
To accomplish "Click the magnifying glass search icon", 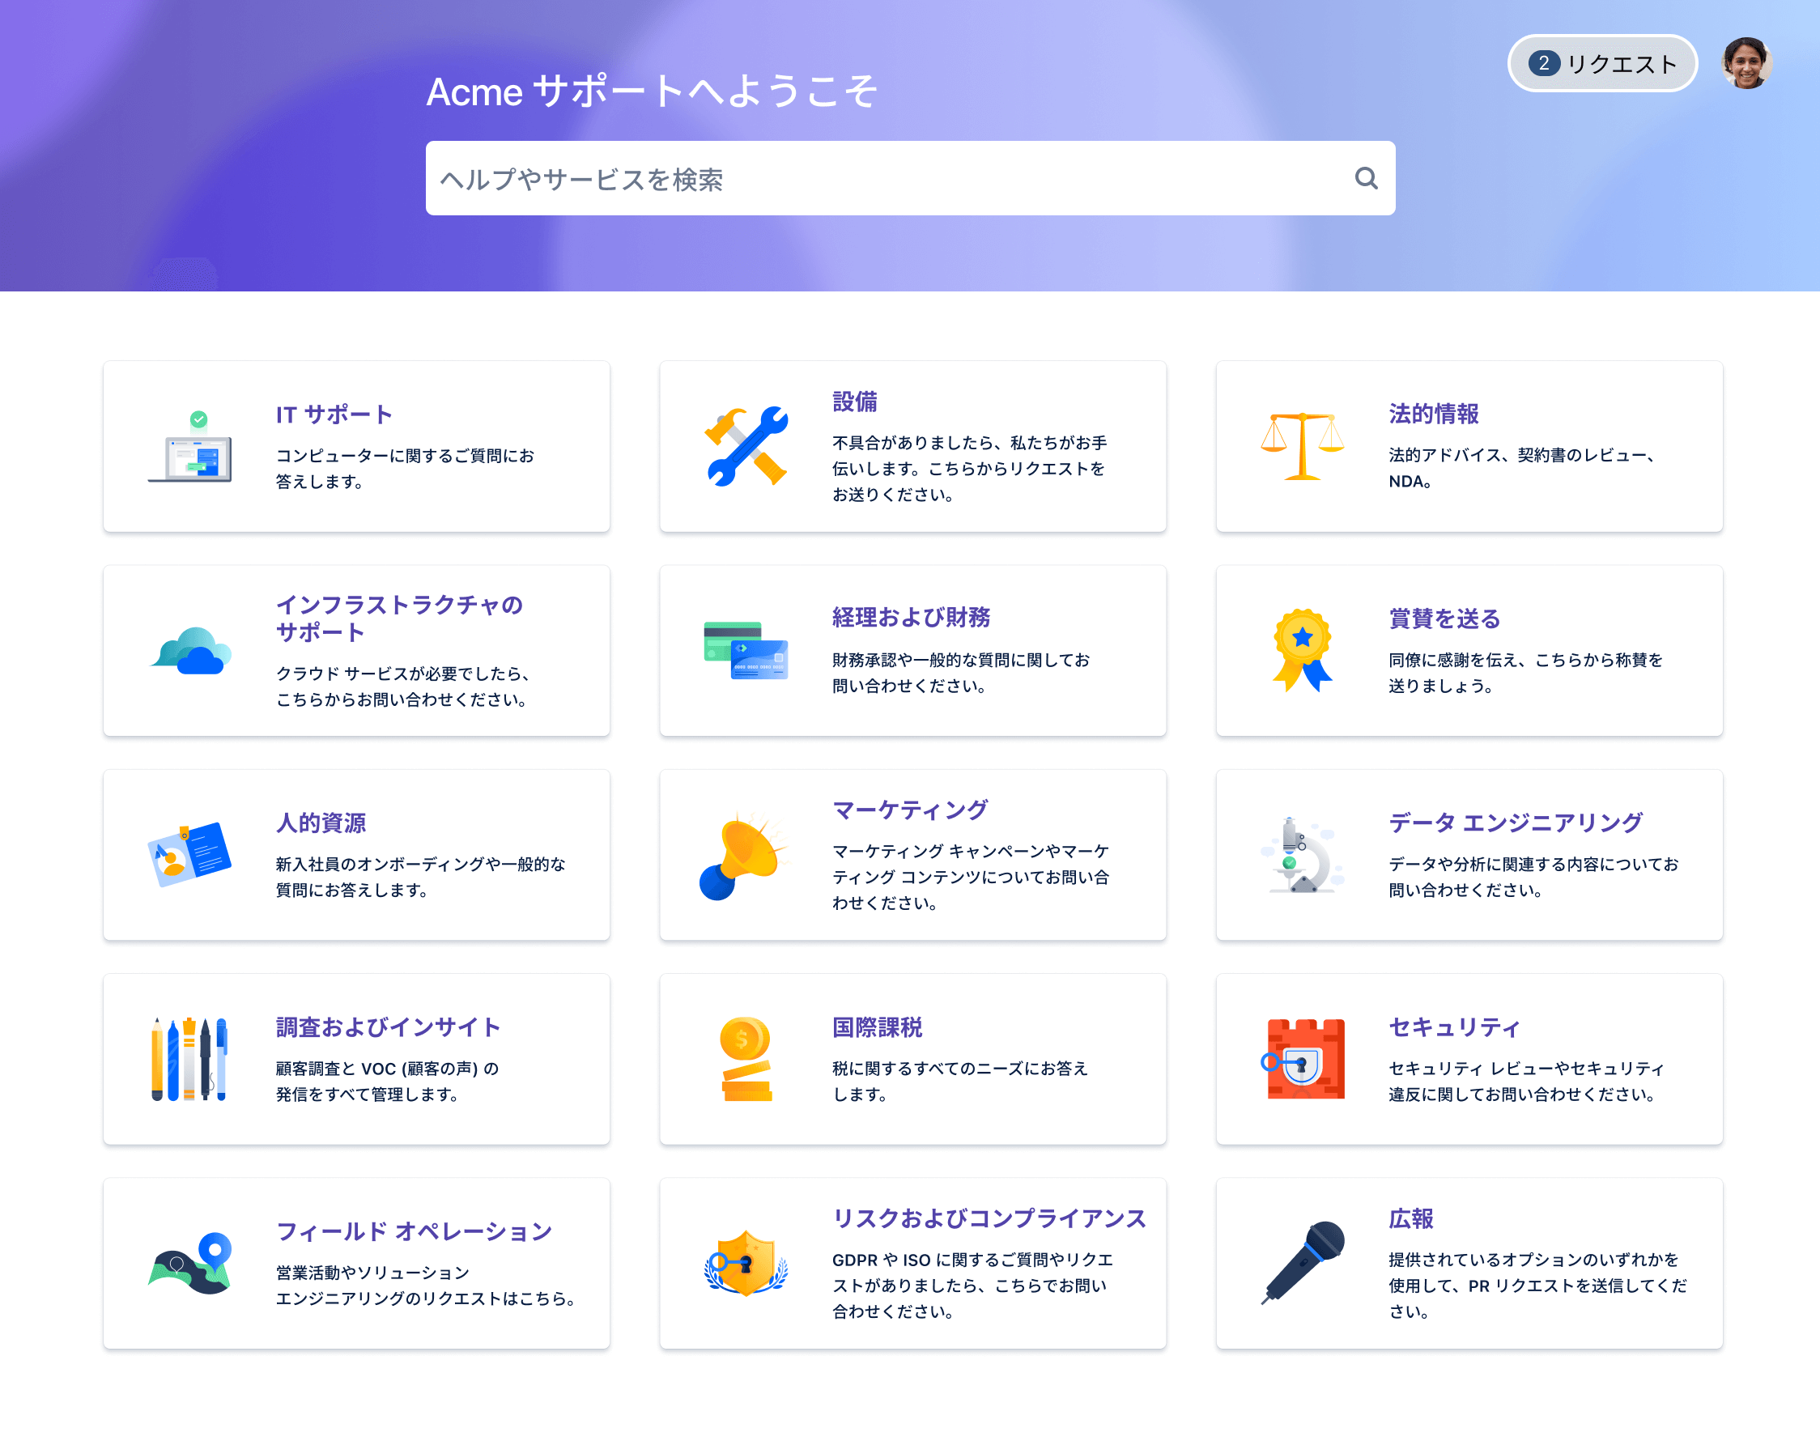I will (1365, 178).
